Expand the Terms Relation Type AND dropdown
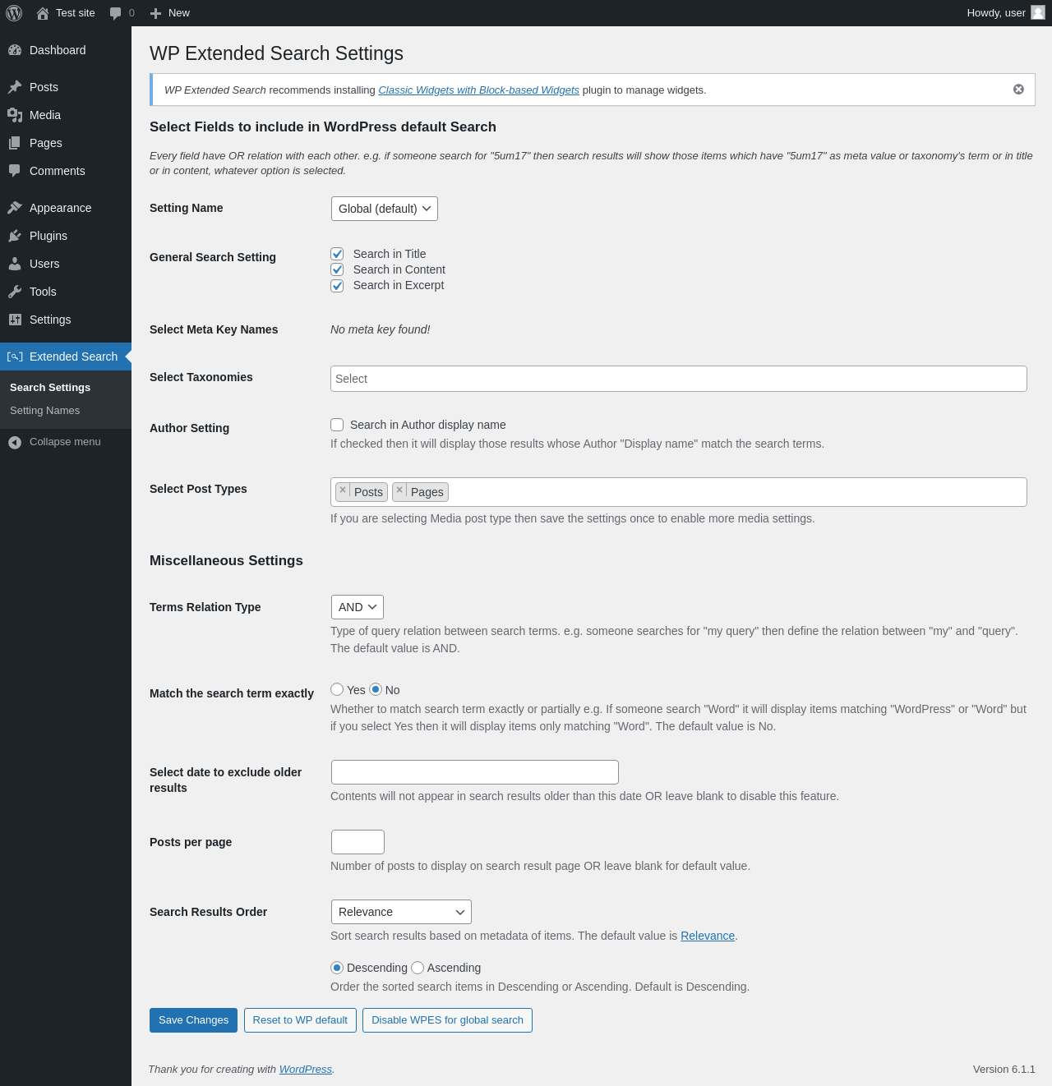 click(358, 607)
